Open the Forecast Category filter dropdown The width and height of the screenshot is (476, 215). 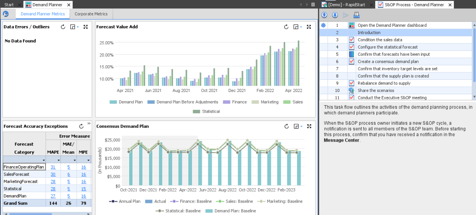pos(44,160)
